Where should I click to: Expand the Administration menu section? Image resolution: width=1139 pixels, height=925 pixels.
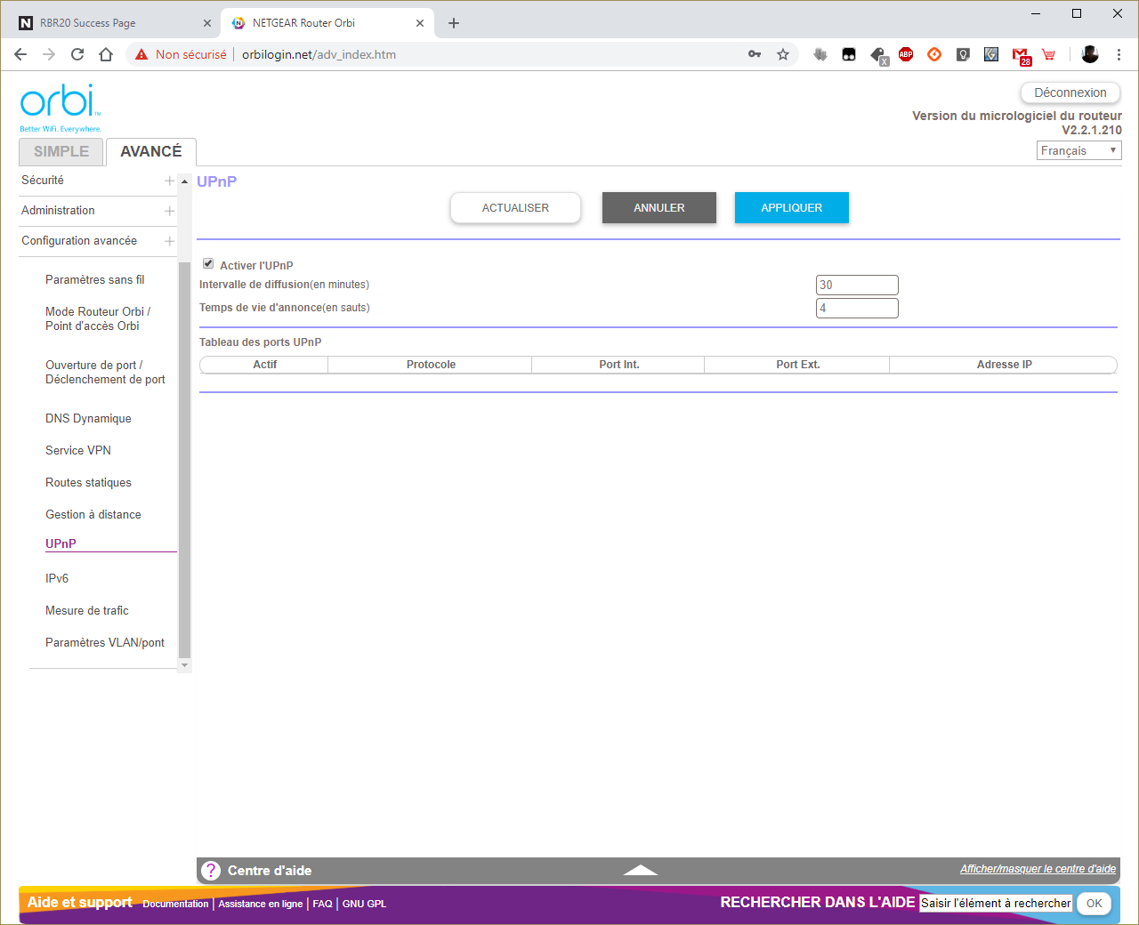[169, 211]
